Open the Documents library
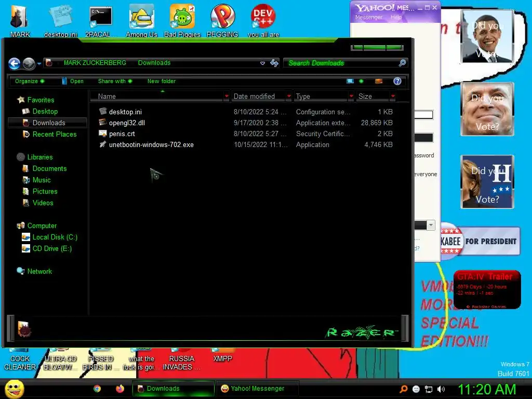The image size is (532, 399). point(49,169)
